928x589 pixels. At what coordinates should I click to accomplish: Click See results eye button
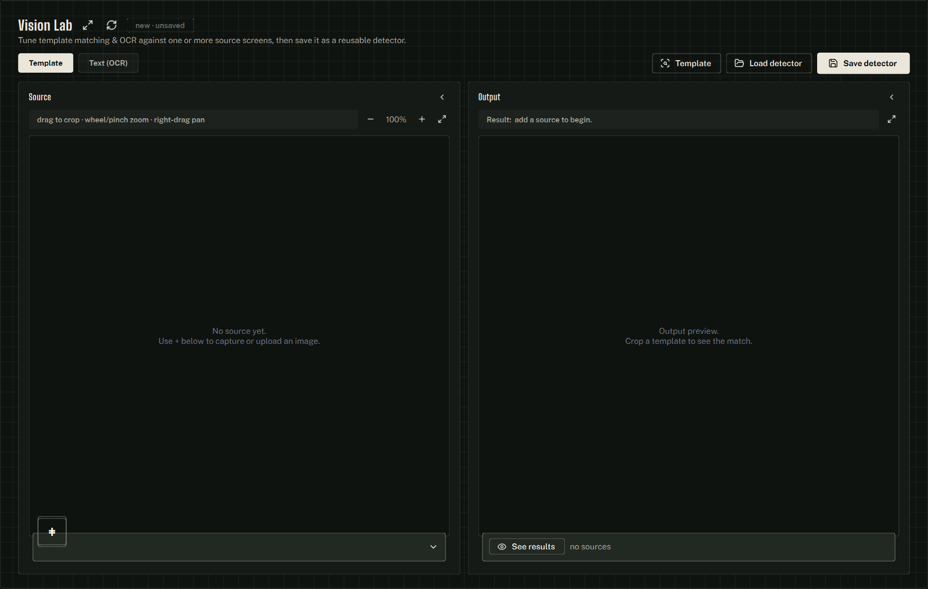click(527, 546)
